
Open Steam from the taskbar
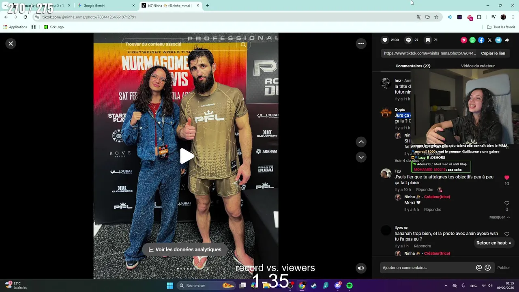pyautogui.click(x=314, y=286)
